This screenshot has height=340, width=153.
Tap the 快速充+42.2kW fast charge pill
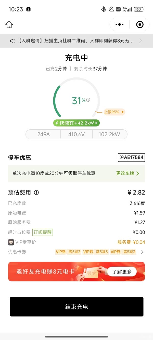pyautogui.click(x=76, y=123)
